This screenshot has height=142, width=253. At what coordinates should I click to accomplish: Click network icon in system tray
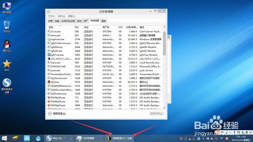click(x=217, y=138)
